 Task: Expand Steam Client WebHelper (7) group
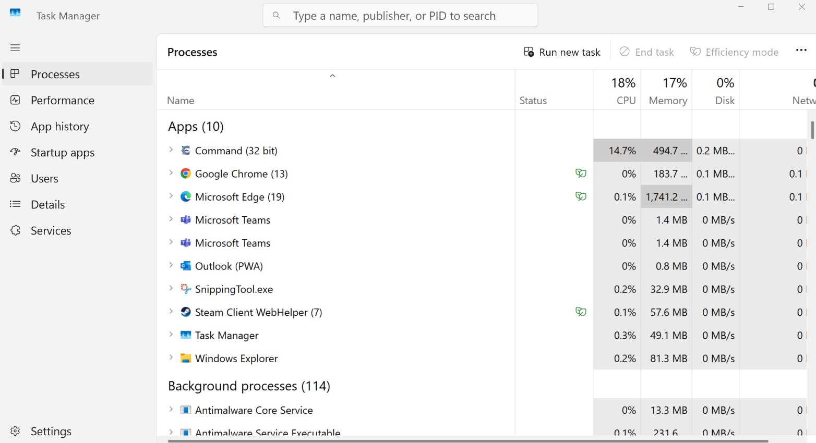coord(171,311)
